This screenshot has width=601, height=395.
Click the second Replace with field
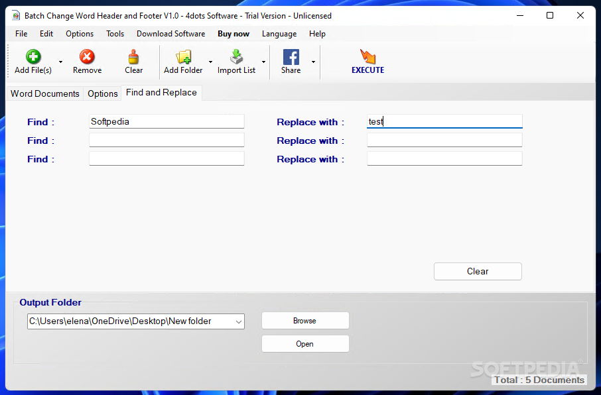444,140
